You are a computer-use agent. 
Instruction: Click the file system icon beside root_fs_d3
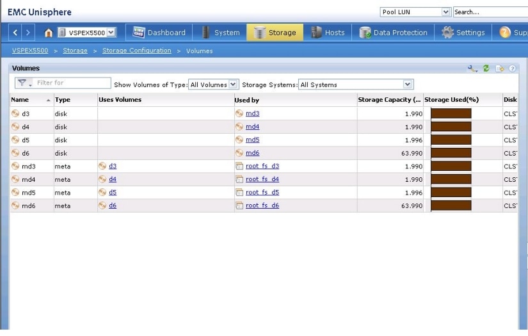point(239,166)
